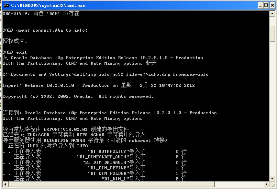The image size is (278, 189).
Task: Click the '断开' text after options
Action: (x=151, y=63)
